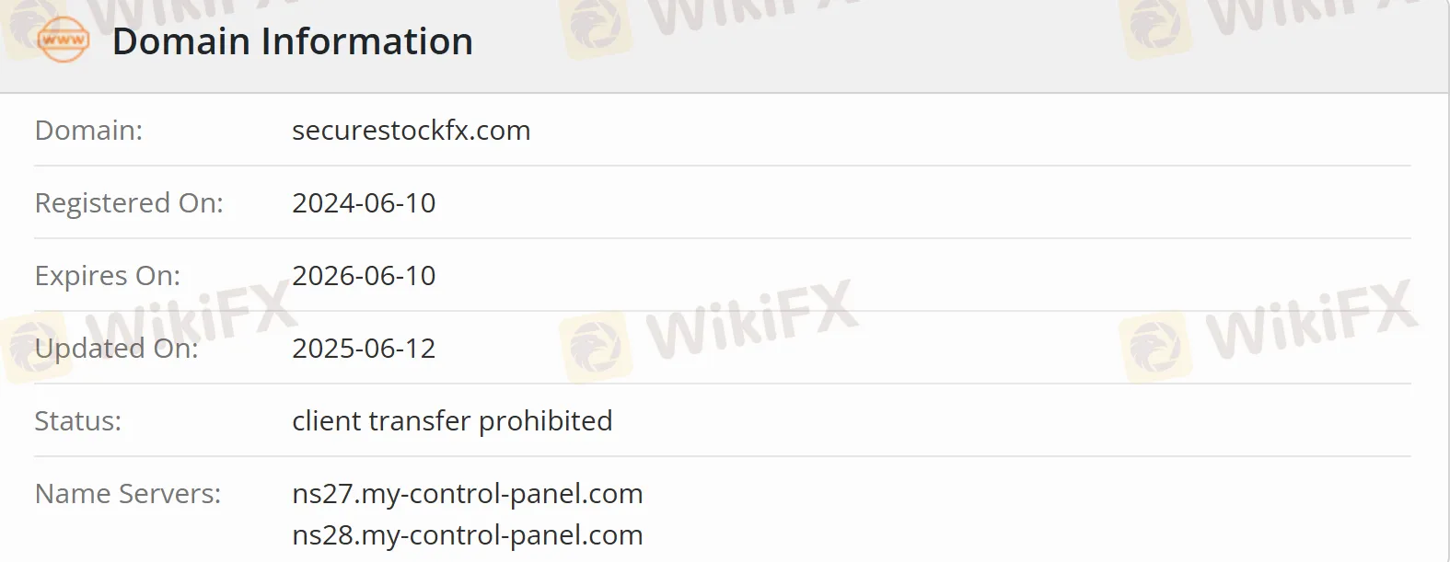Click the Status field label
Screen dimensions: 1450x562
(x=78, y=421)
